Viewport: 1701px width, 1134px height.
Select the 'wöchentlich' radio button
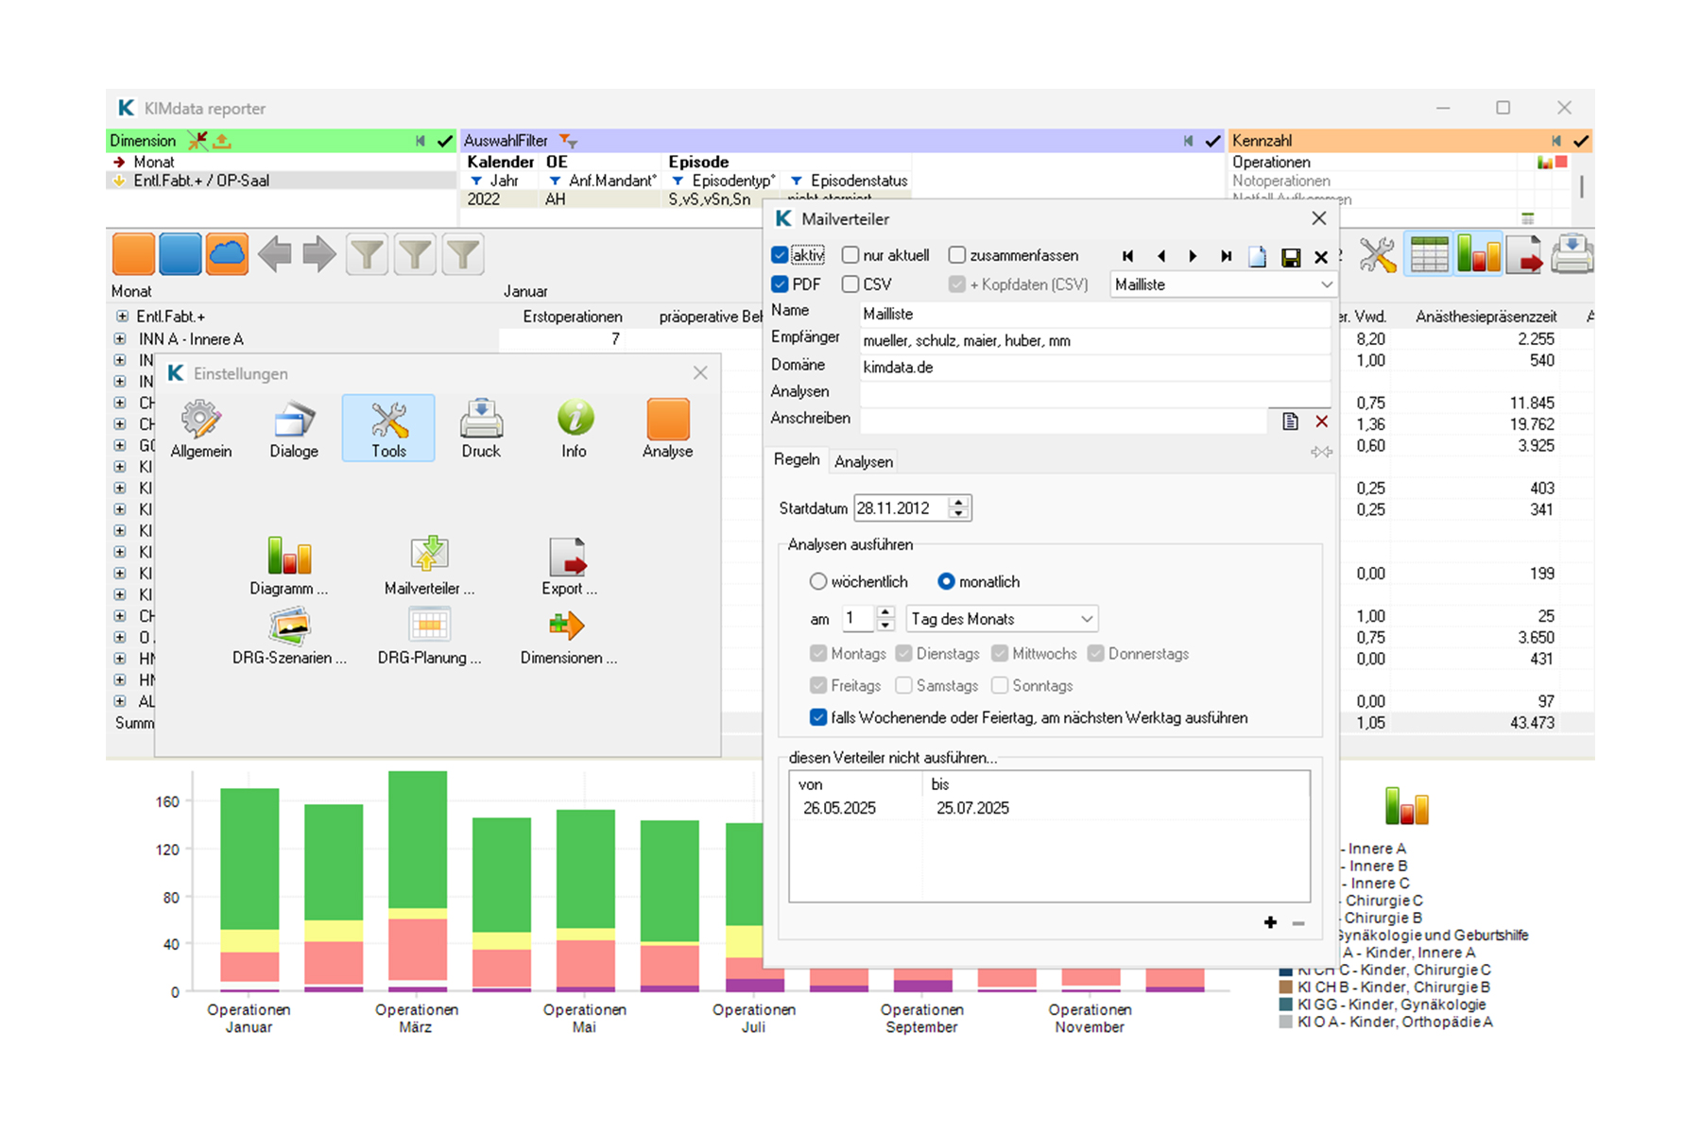coord(818,581)
